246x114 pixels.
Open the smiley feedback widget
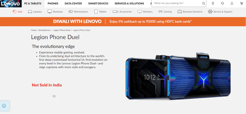[4, 106]
